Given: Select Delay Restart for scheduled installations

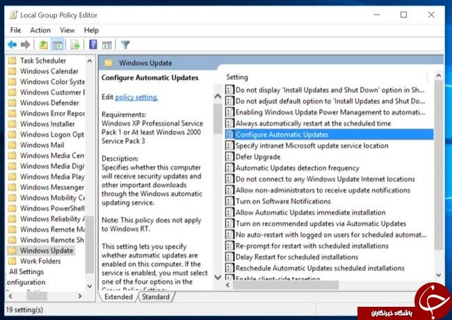Looking at the screenshot, I should 297,257.
